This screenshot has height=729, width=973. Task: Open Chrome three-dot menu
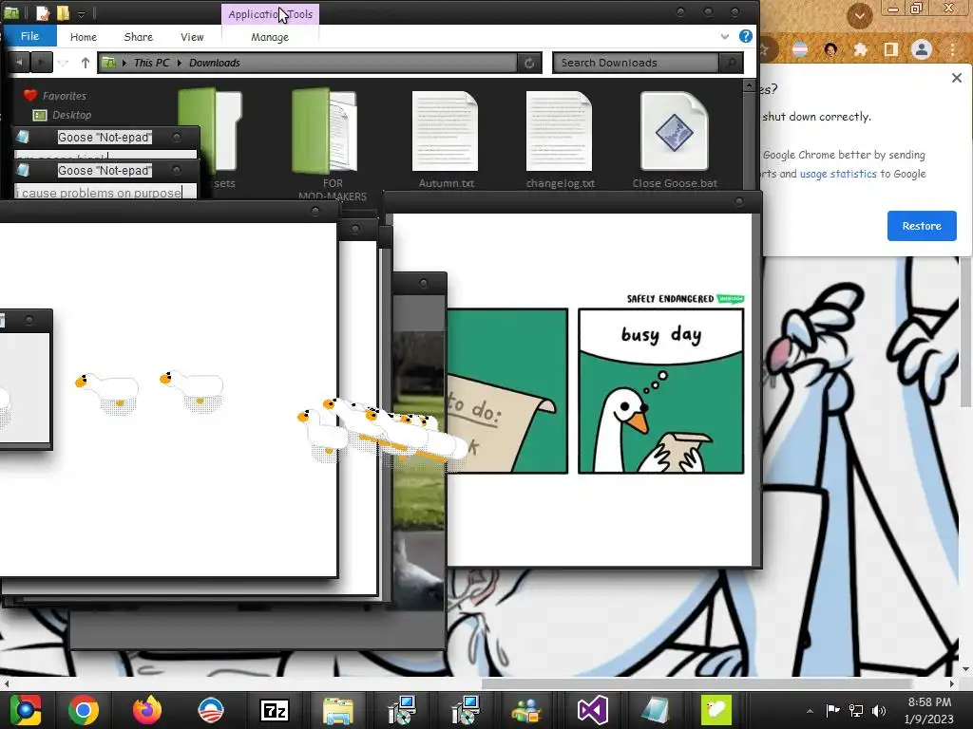pos(953,49)
